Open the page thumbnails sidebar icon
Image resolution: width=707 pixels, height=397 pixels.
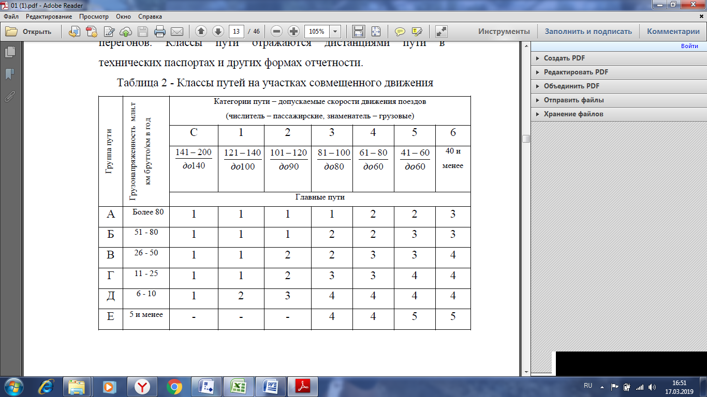[x=10, y=52]
